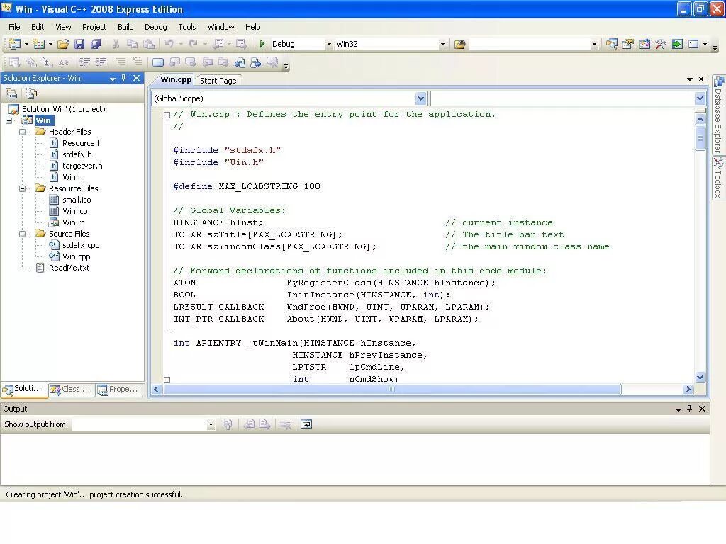Open the active files list dropdown arrow

[689, 79]
